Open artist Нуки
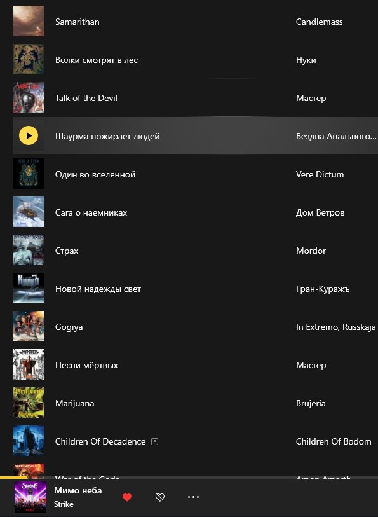 306,60
